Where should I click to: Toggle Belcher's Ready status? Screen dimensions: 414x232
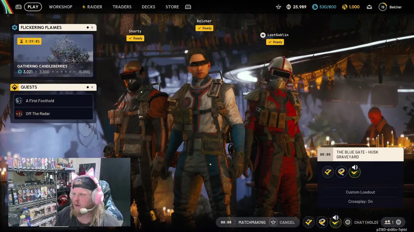204,28
